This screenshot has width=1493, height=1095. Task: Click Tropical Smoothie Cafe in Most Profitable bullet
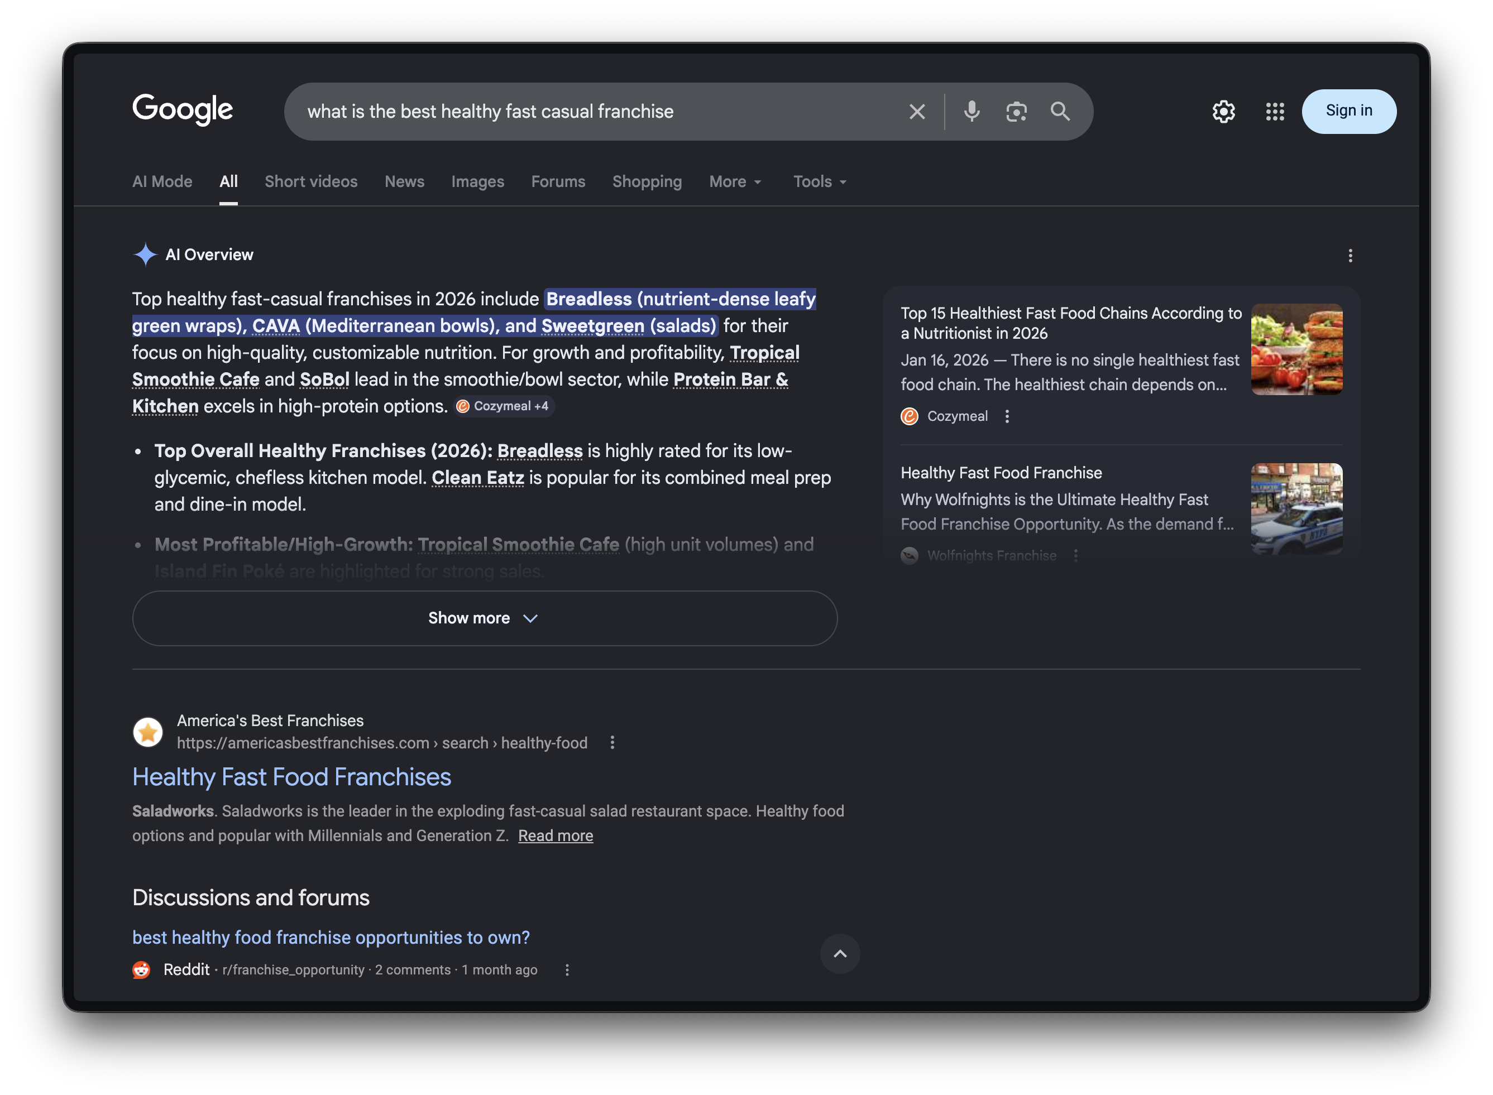point(519,544)
